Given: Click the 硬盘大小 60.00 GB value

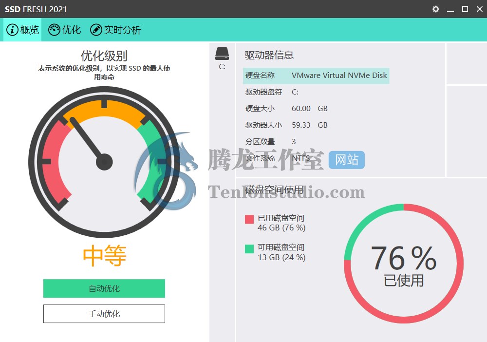Looking at the screenshot, I should 310,109.
